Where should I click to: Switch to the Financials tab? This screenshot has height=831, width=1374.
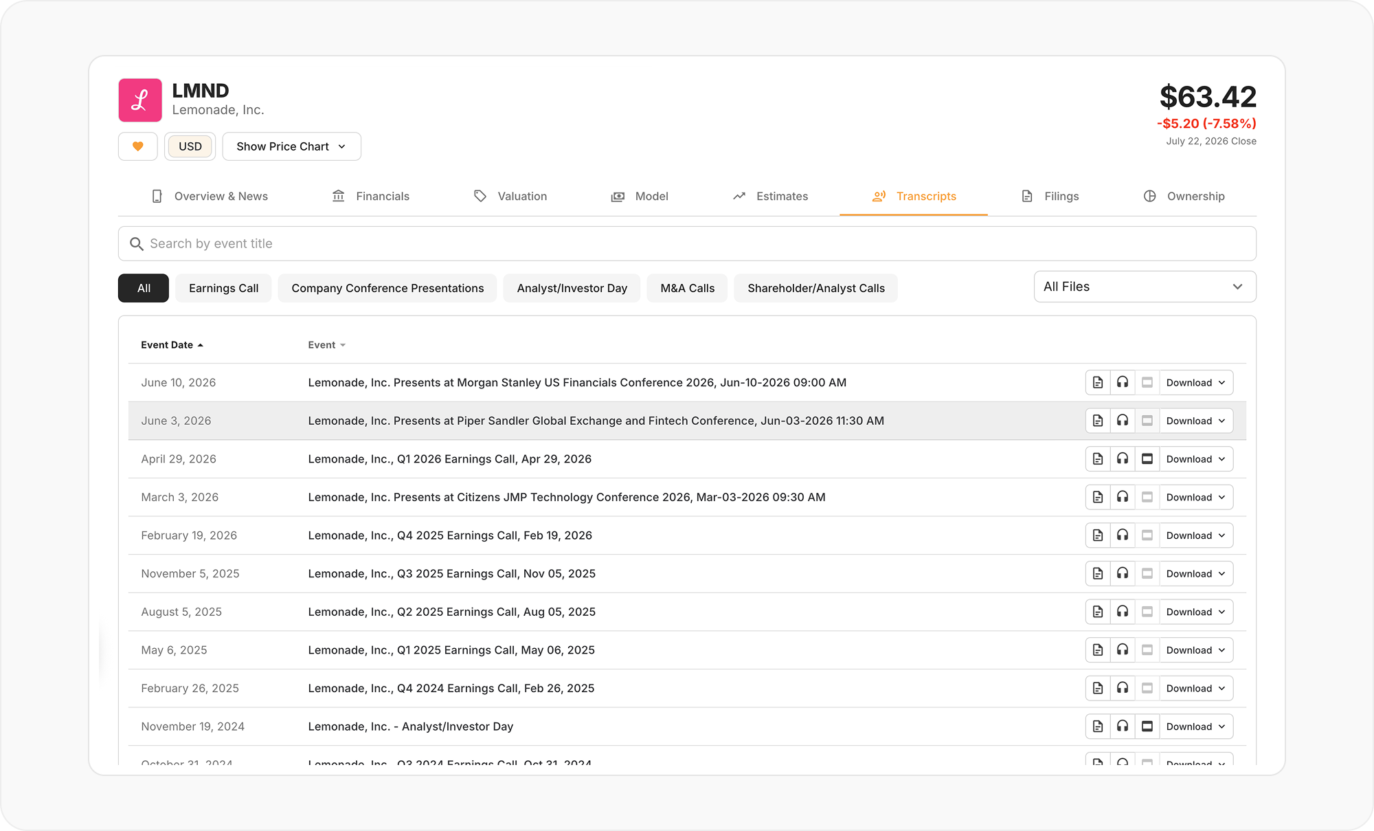[x=370, y=196]
